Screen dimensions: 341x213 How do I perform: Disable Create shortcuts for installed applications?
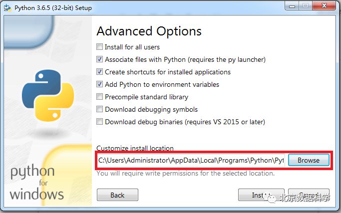tap(100, 72)
